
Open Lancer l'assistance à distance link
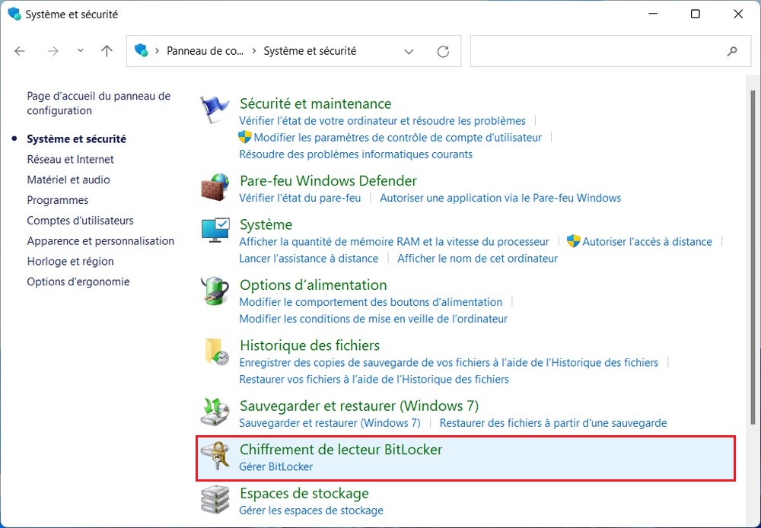(309, 258)
